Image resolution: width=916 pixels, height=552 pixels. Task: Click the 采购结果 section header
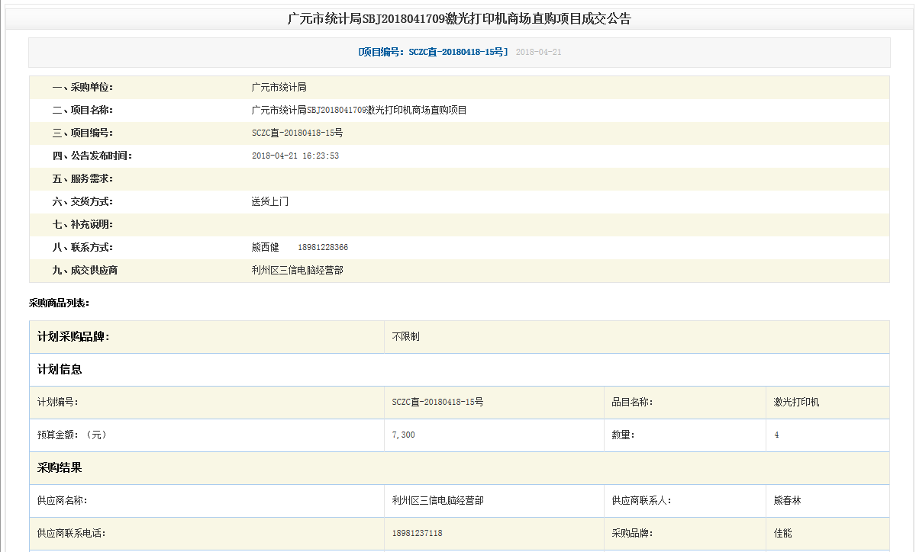coord(60,467)
